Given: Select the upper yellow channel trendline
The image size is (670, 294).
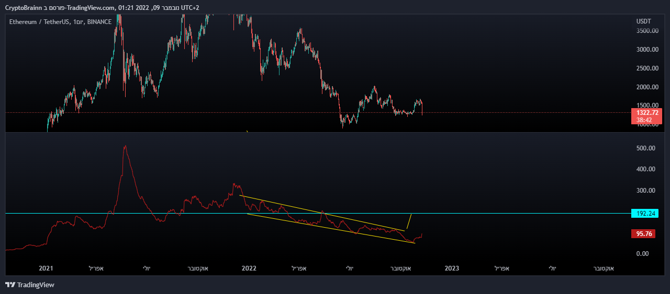Looking at the screenshot, I should tap(322, 213).
